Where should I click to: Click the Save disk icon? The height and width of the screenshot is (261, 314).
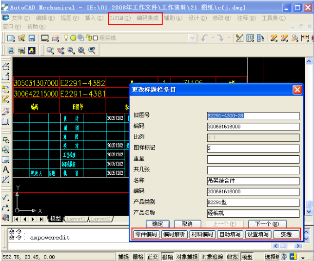[x=32, y=38]
